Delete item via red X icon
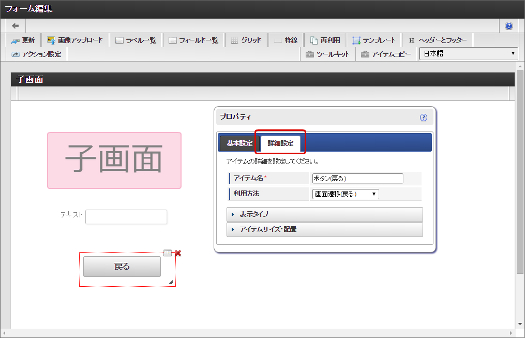The image size is (525, 338). 178,253
